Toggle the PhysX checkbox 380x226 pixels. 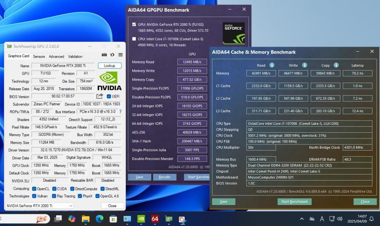point(80,196)
